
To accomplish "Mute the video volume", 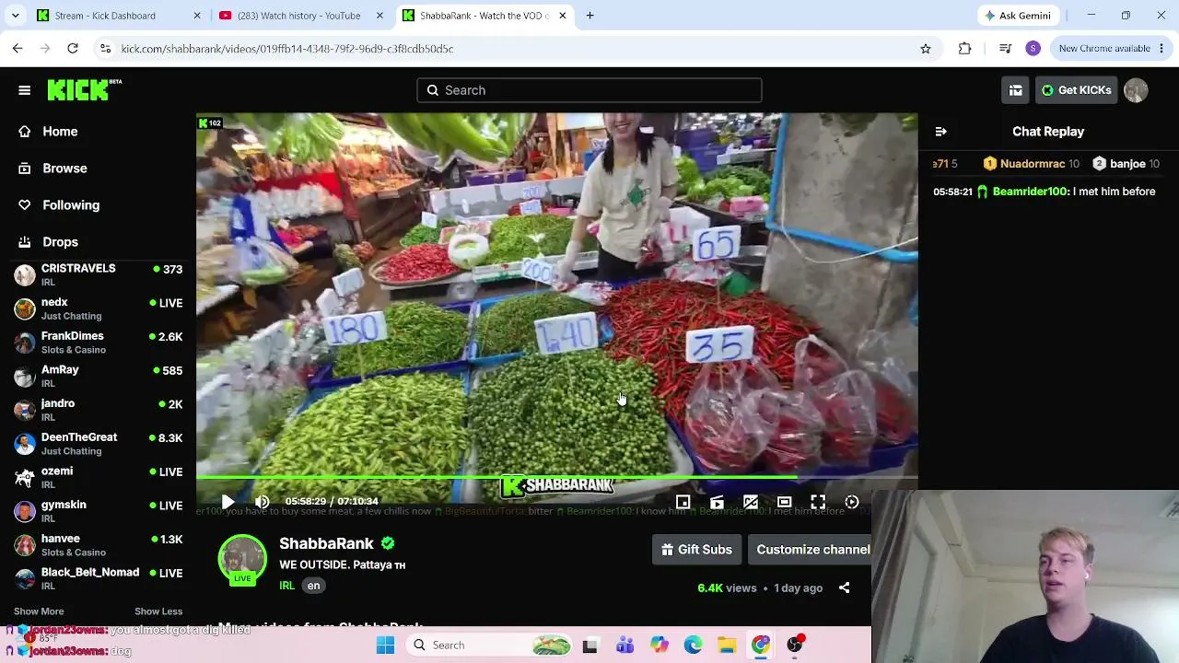I will [263, 502].
